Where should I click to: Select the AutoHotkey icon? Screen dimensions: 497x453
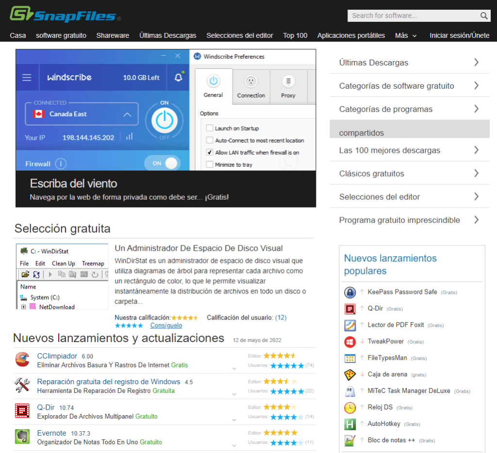(x=350, y=424)
